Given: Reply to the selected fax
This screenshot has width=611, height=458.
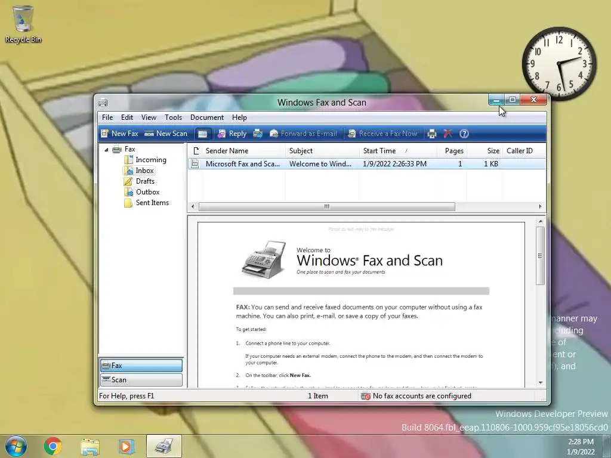Looking at the screenshot, I should click(x=232, y=134).
